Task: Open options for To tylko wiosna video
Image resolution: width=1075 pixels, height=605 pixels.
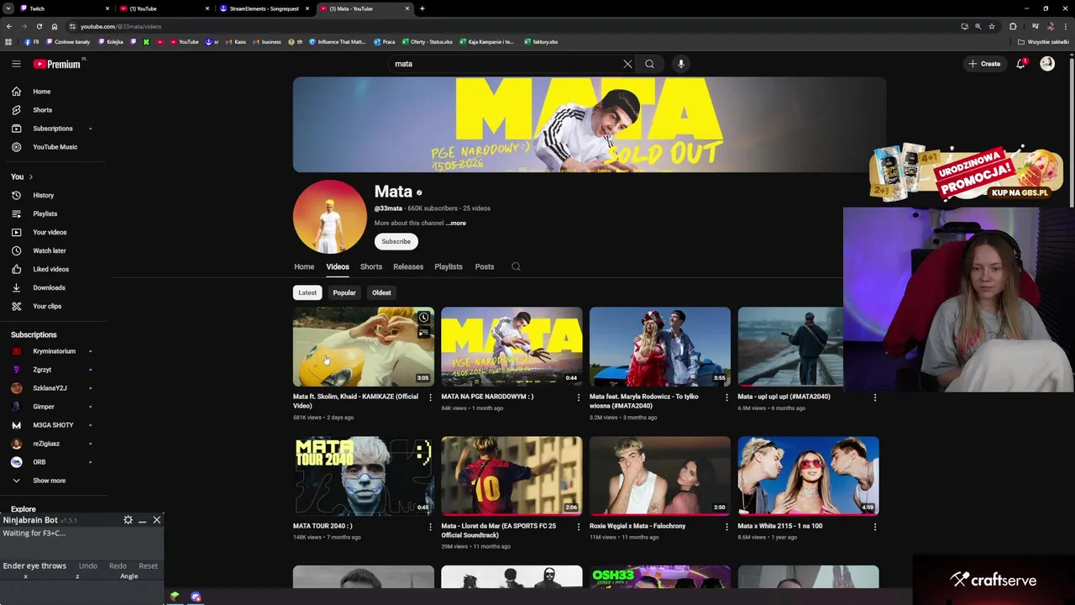Action: pyautogui.click(x=726, y=397)
